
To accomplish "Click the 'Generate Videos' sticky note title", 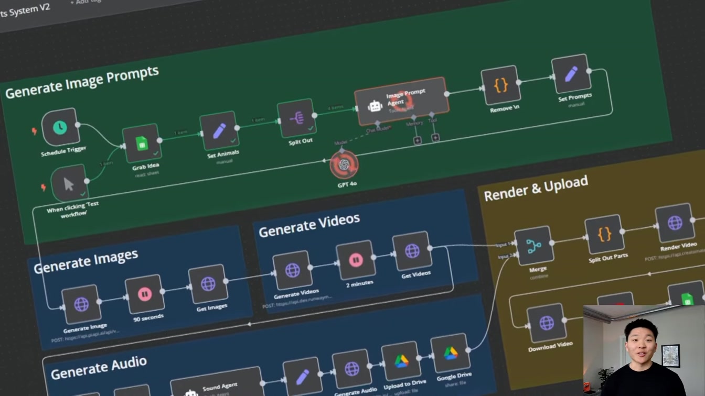I will pyautogui.click(x=309, y=225).
